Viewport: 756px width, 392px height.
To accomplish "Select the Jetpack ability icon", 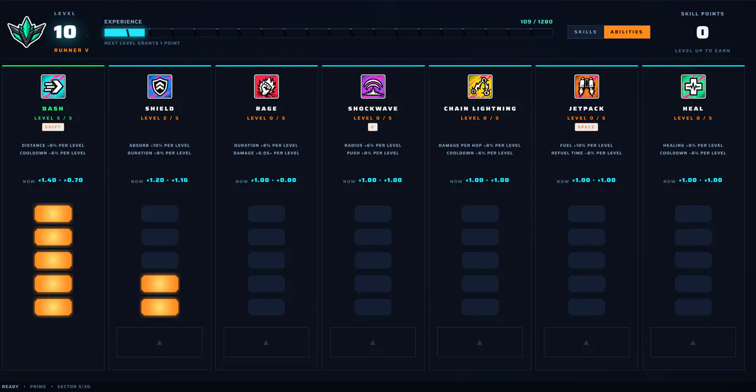I will (x=587, y=86).
